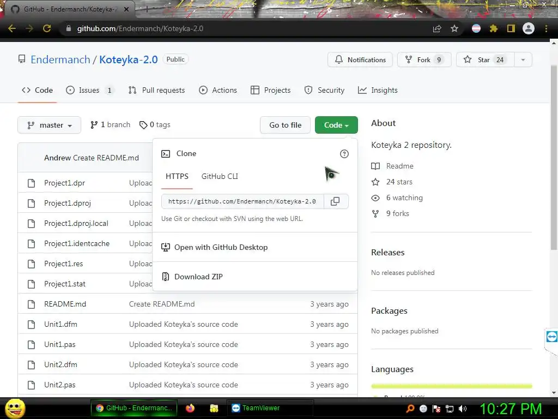Open the Clone help question mark icon
This screenshot has height=419, width=558.
click(x=344, y=154)
